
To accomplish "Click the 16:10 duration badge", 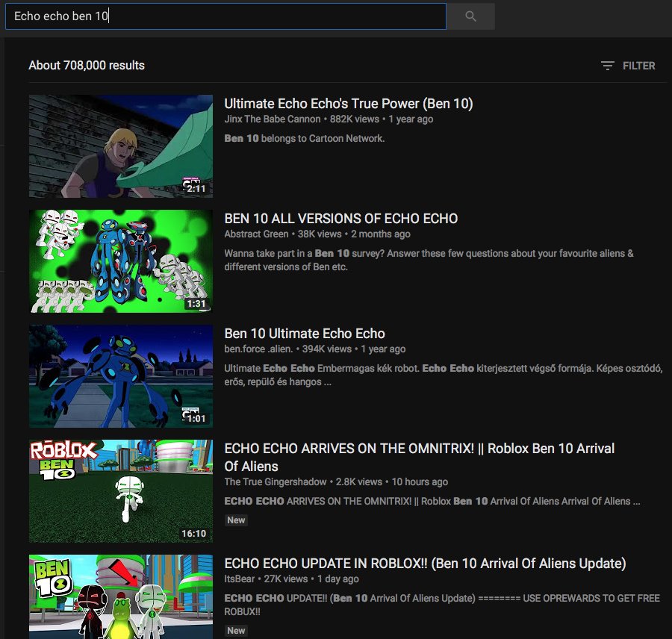I will point(193,534).
